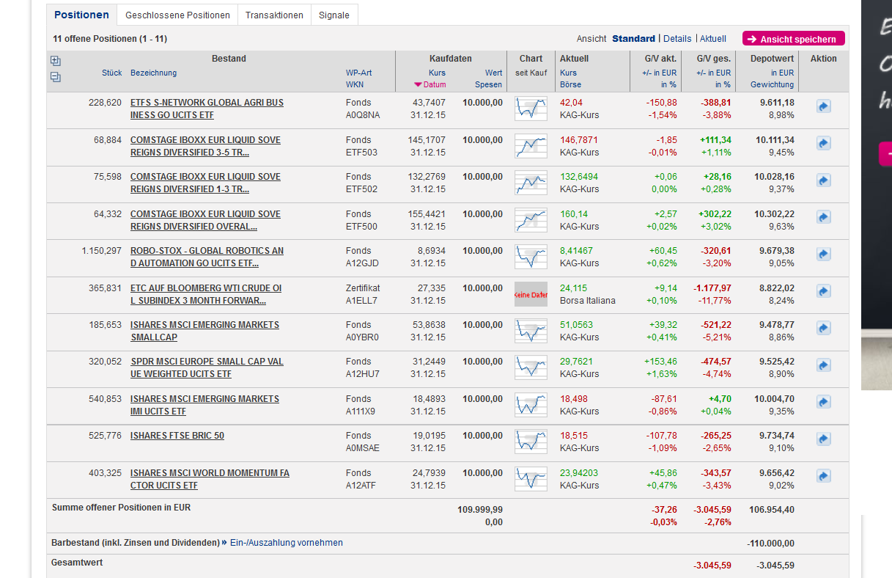Click action icon for Robo-Stox row
This screenshot has height=578, width=892.
click(823, 255)
